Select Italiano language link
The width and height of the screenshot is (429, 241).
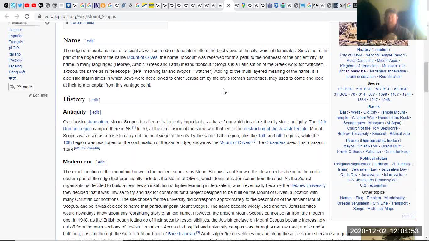click(x=15, y=54)
